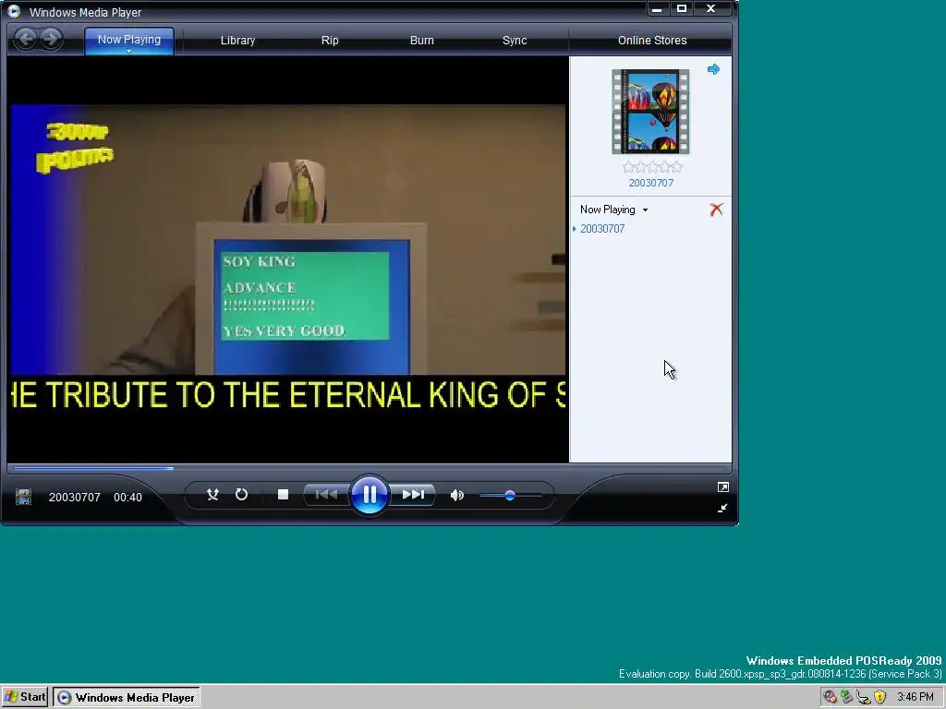Switch to the Now Playing tab
The width and height of the screenshot is (946, 709).
[129, 40]
